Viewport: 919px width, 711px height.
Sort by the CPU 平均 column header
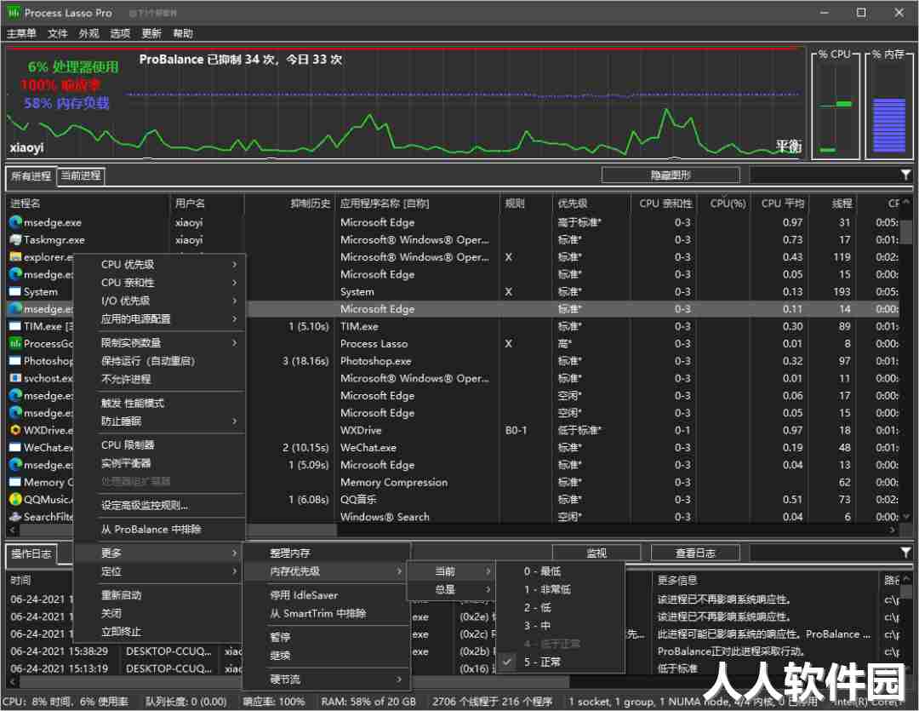[780, 204]
